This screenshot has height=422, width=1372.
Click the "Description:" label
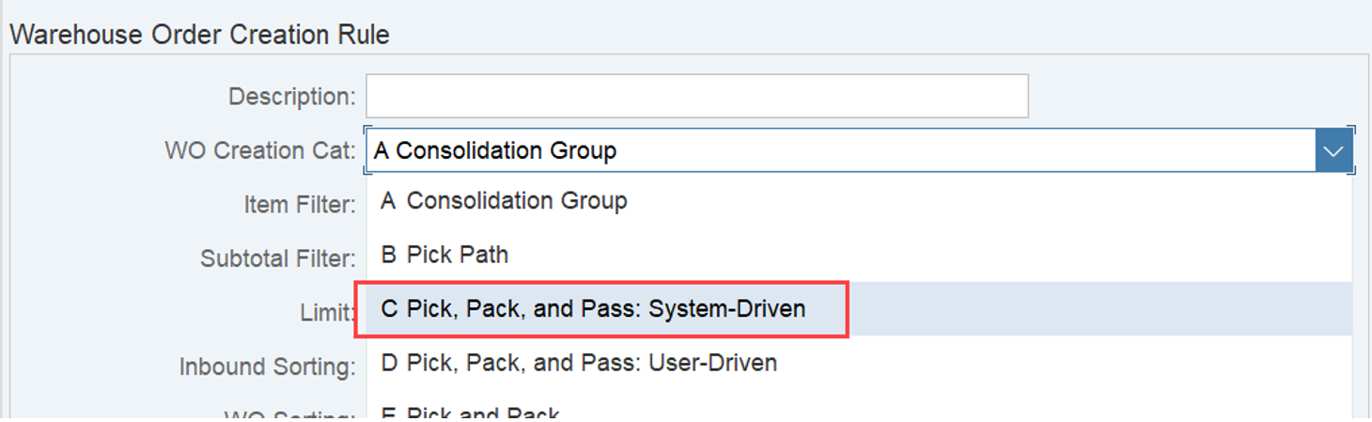click(292, 97)
